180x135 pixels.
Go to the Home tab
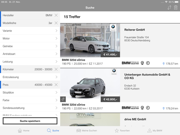pyautogui.click(x=24, y=130)
